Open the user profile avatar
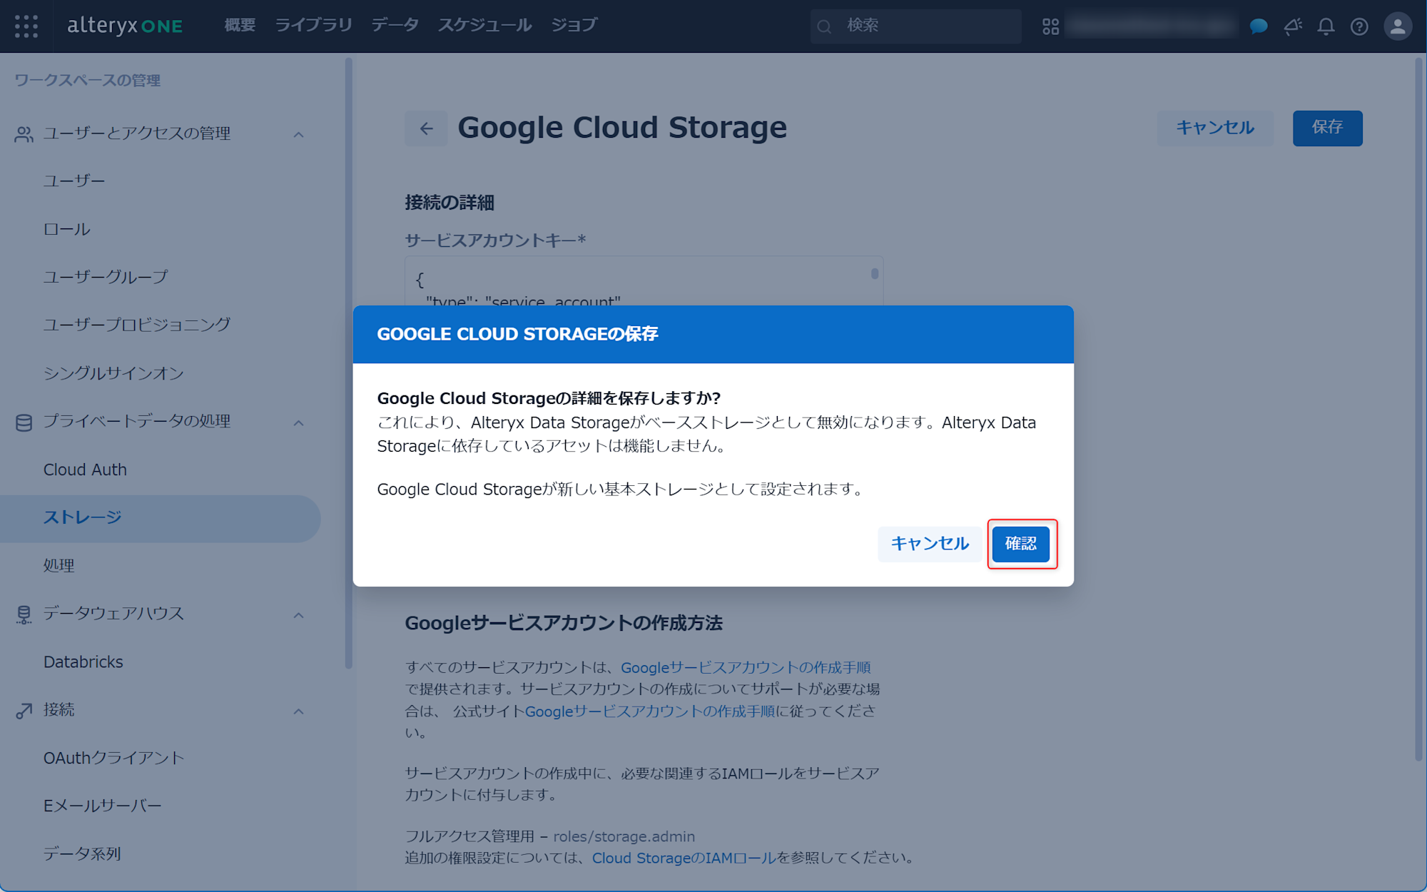 point(1397,26)
